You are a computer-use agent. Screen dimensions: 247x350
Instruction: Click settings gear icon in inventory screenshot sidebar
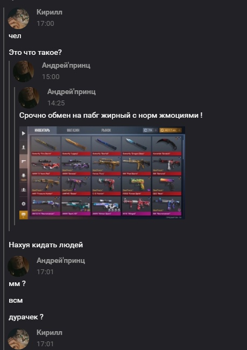[x=24, y=204]
